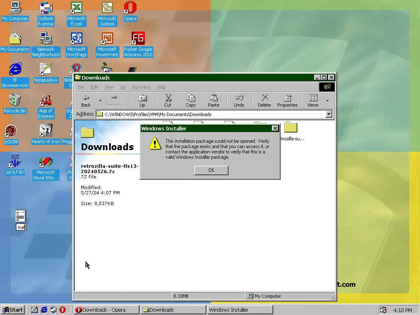Screen dimensions: 420x315
Task: Launch Outlook Express from desktop
Action: 46,14
